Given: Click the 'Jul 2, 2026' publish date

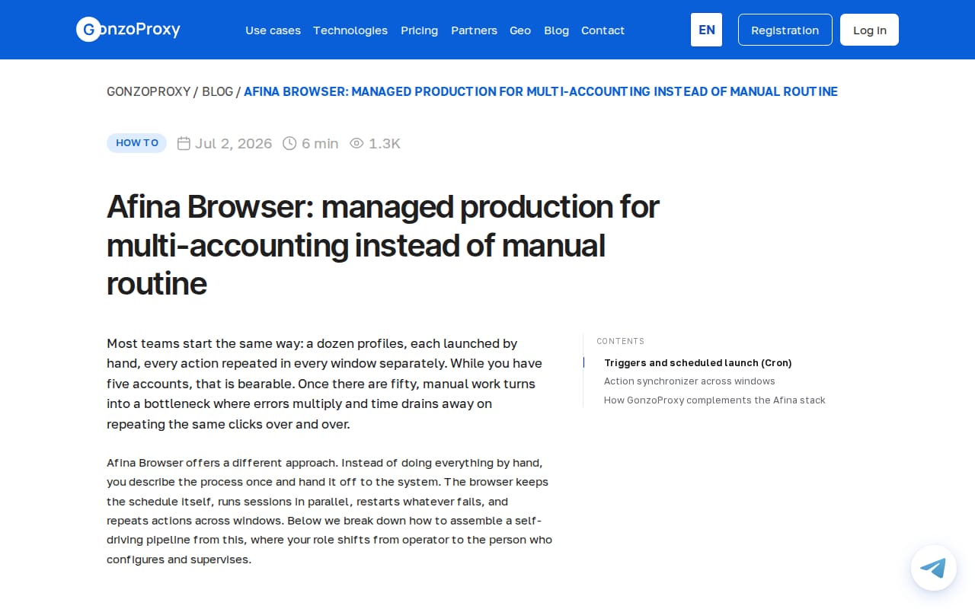Looking at the screenshot, I should point(233,143).
